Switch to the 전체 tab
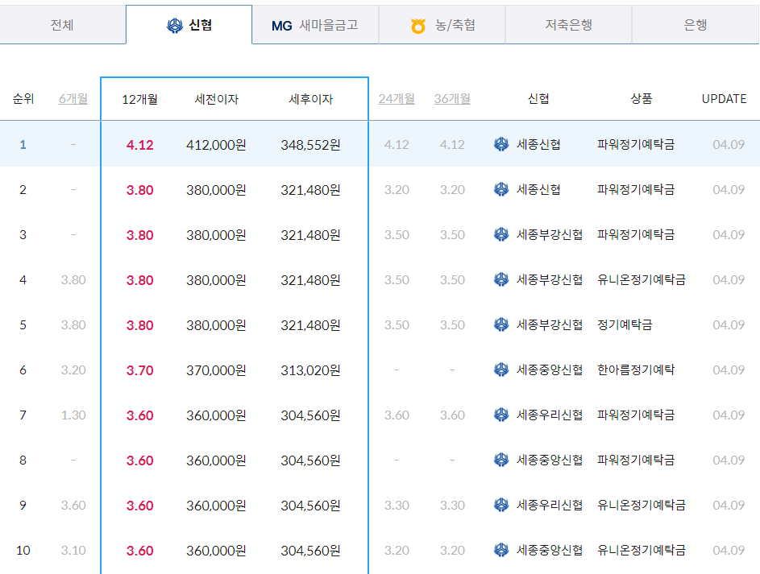The height and width of the screenshot is (574, 760). tap(63, 25)
